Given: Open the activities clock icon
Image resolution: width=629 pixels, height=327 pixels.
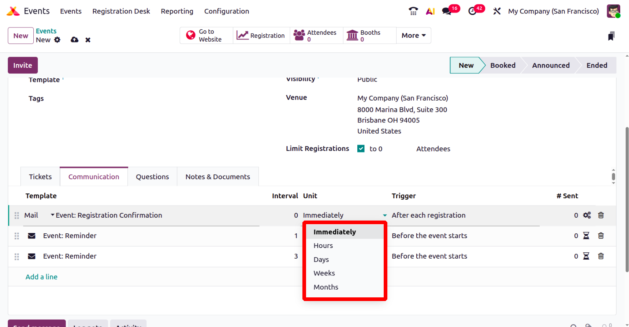Looking at the screenshot, I should point(473,11).
